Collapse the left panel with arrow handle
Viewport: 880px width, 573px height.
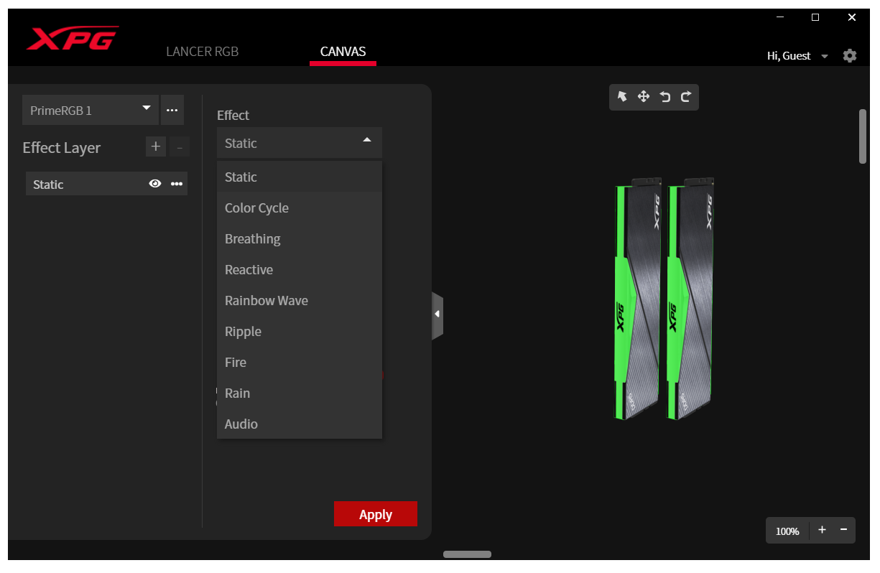click(437, 315)
